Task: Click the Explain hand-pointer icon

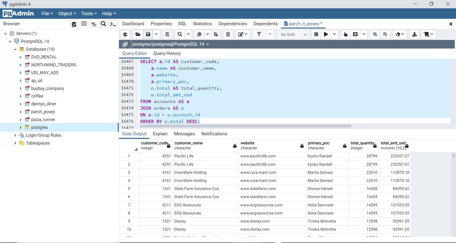Action: (x=345, y=34)
